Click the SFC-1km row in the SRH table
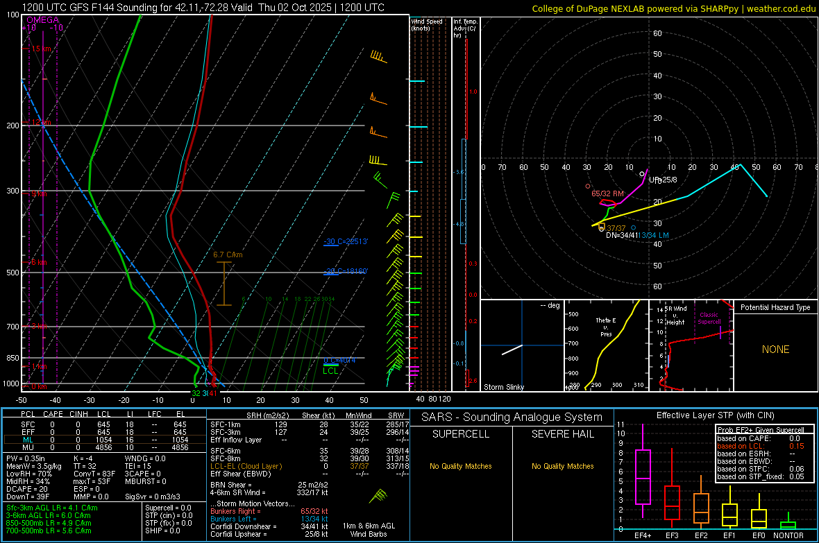Image resolution: width=819 pixels, height=543 pixels. pos(310,424)
